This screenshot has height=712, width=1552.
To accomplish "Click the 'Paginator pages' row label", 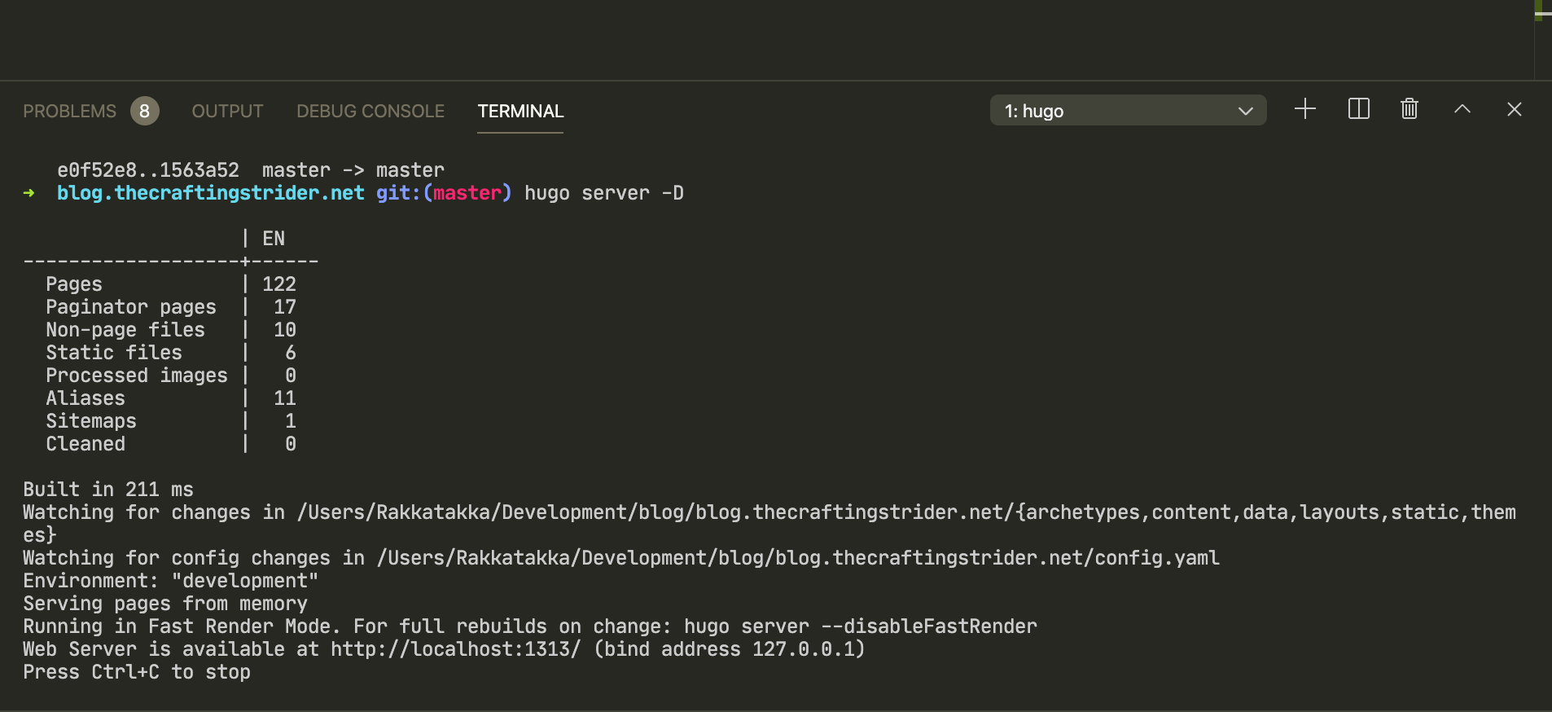I will (131, 307).
